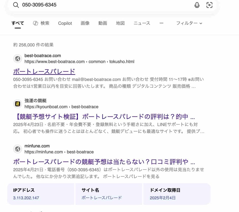Click the 強運の競艇 site favicon
239x212 pixels.
17,104
